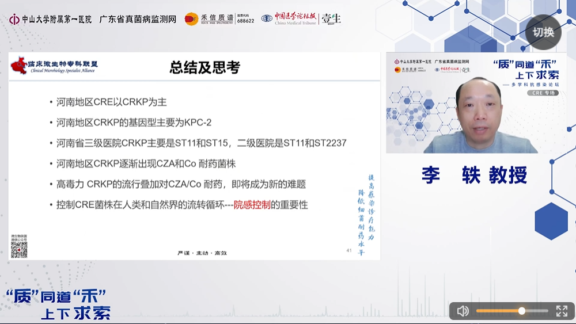Click the CRE 专场 badge in webcam frame

pyautogui.click(x=543, y=93)
